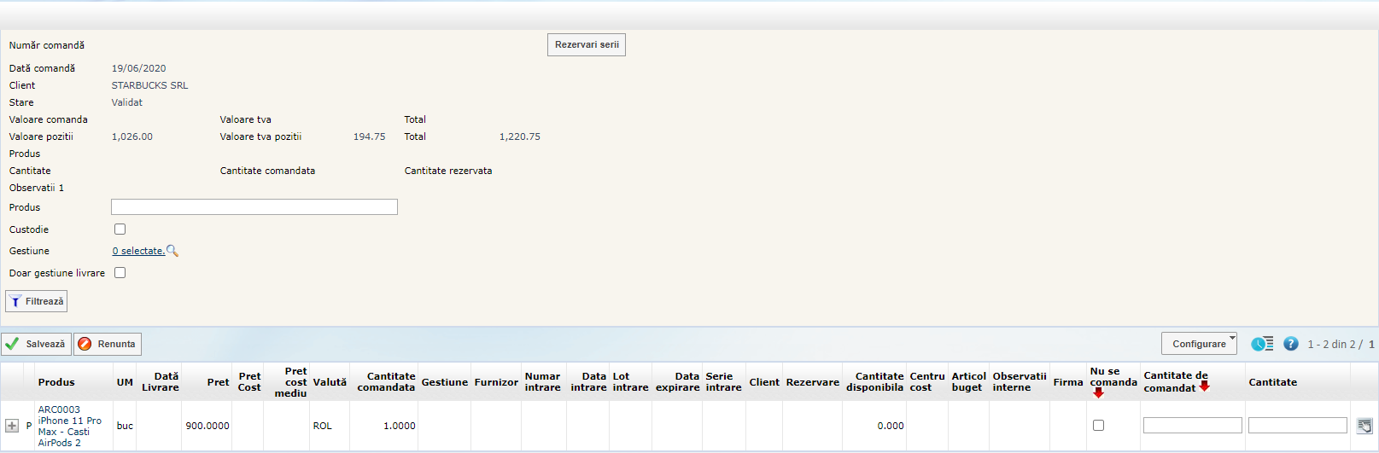The height and width of the screenshot is (453, 1379).
Task: Open the Configurare dropdown
Action: (x=1199, y=344)
